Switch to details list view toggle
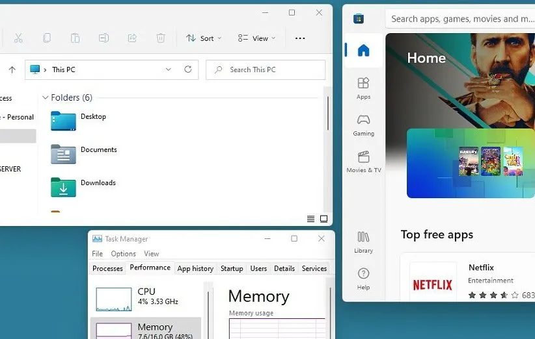 pyautogui.click(x=311, y=219)
